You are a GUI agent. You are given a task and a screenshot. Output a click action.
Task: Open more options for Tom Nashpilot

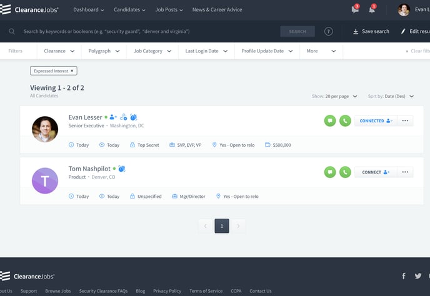405,172
